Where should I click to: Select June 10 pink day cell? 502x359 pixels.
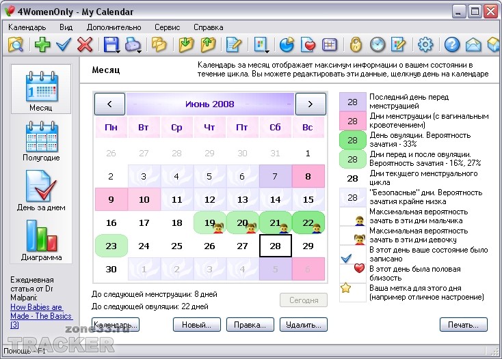(144, 199)
